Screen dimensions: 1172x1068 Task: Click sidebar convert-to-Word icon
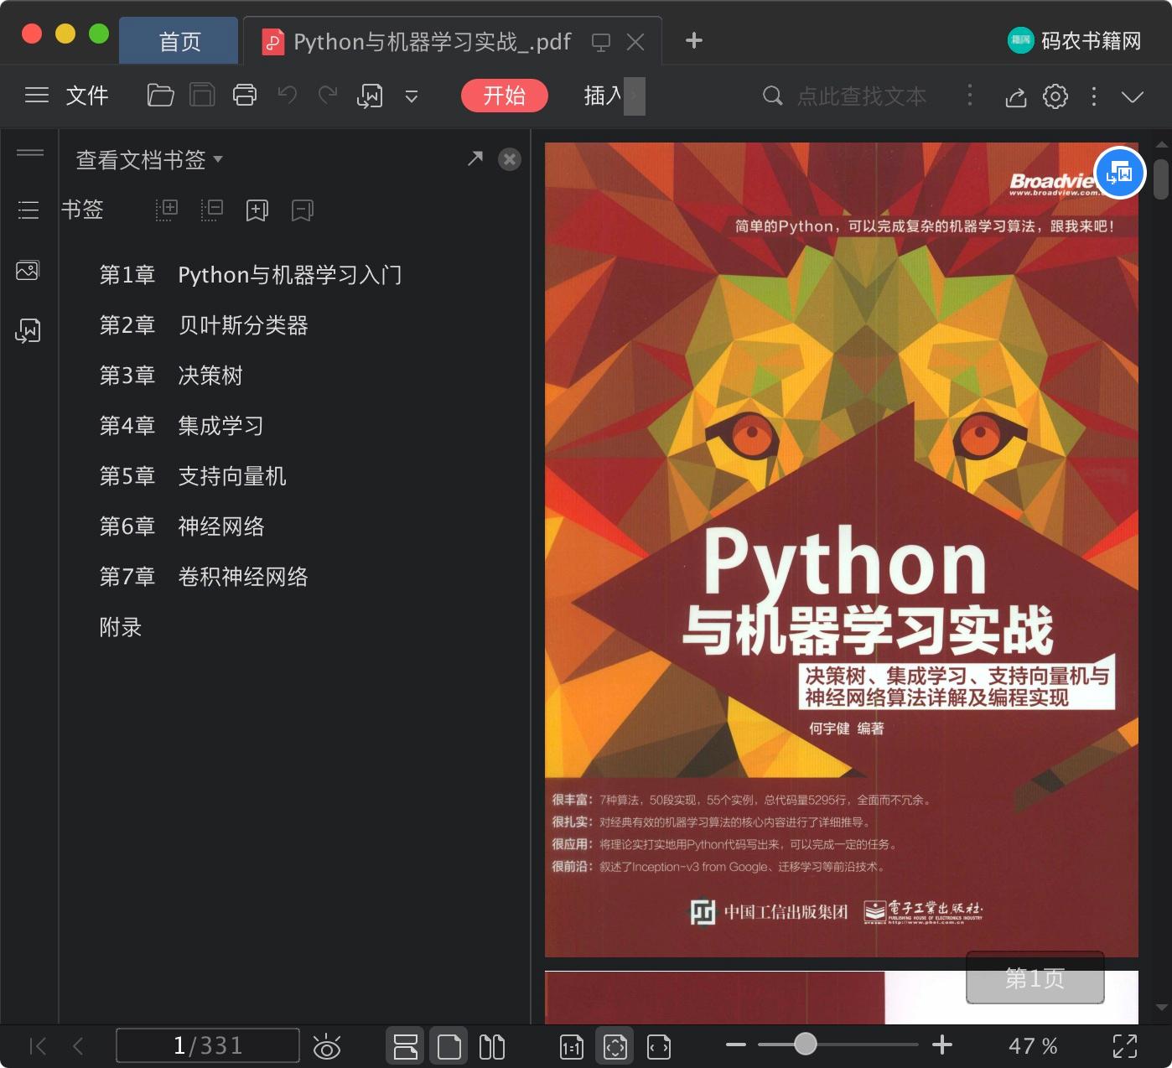coord(28,330)
